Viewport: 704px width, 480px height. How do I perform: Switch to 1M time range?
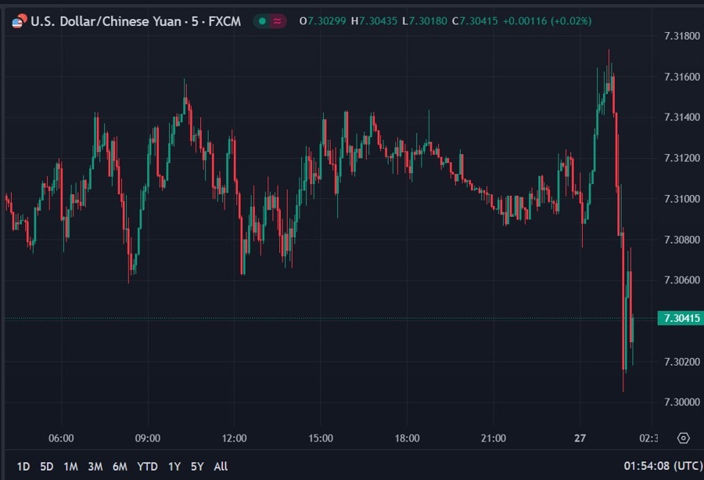click(x=70, y=466)
